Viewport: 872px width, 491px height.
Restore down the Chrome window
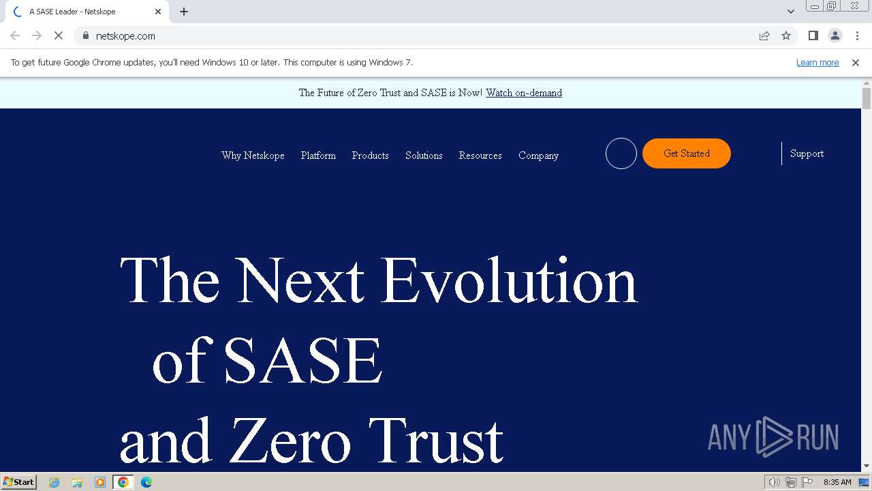coord(832,6)
